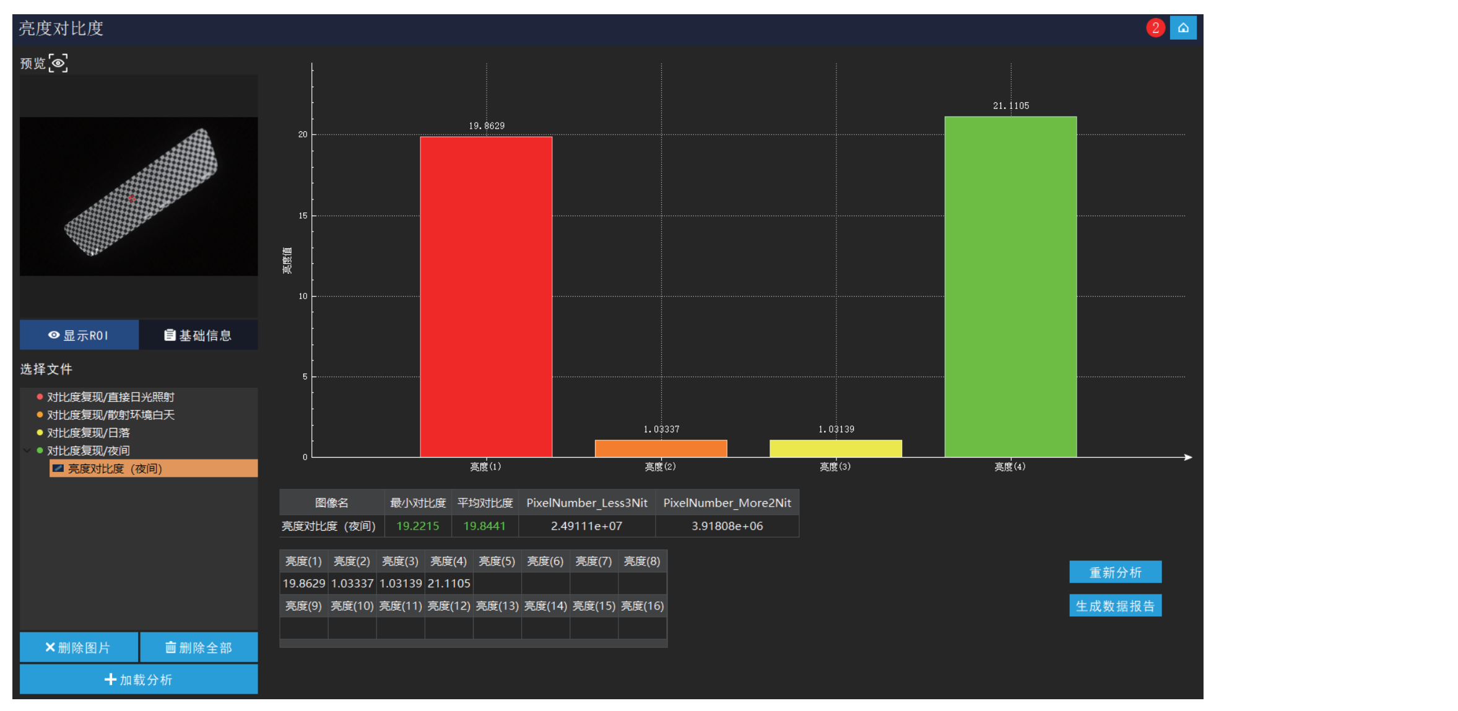Toggle 显示ROI display
This screenshot has height=711, width=1458.
[79, 335]
